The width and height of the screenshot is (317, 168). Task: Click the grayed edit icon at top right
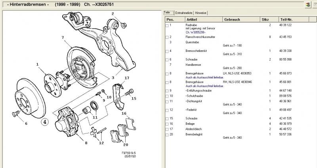pyautogui.click(x=315, y=5)
